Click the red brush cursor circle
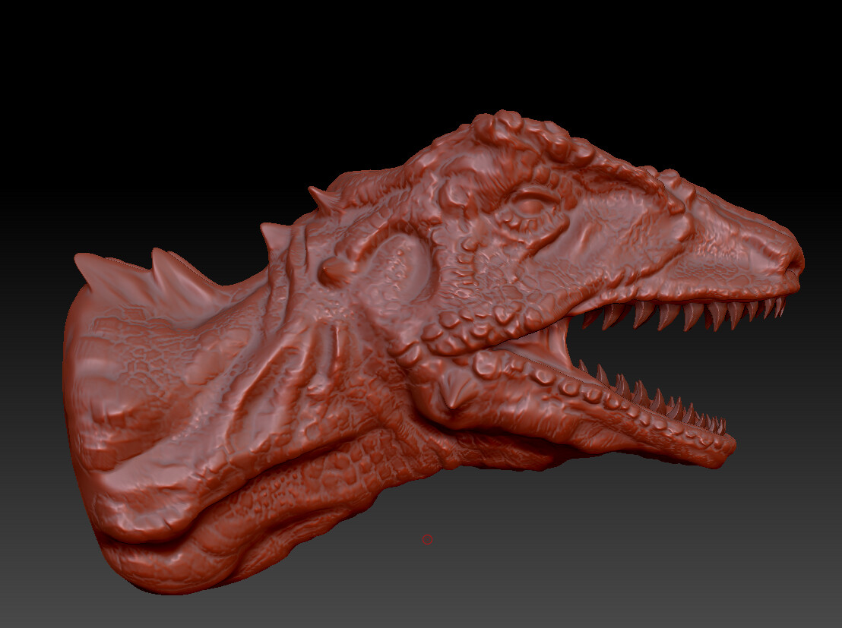 [x=426, y=539]
